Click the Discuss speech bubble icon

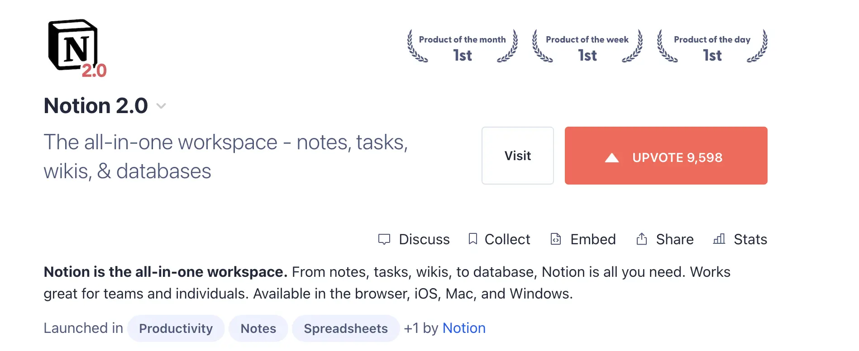[384, 239]
